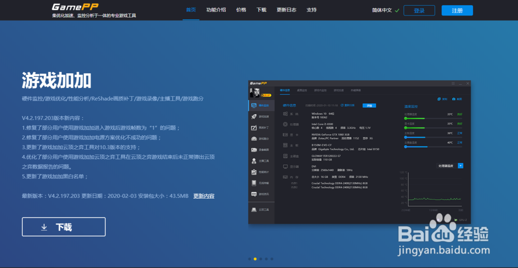The width and height of the screenshot is (518, 268).
Task: Open performance statistics chart icon
Action: tap(254, 172)
